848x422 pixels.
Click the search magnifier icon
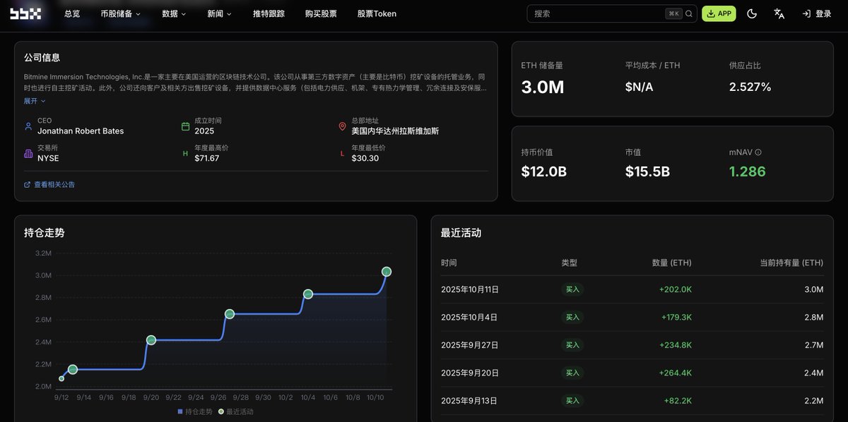pyautogui.click(x=689, y=13)
